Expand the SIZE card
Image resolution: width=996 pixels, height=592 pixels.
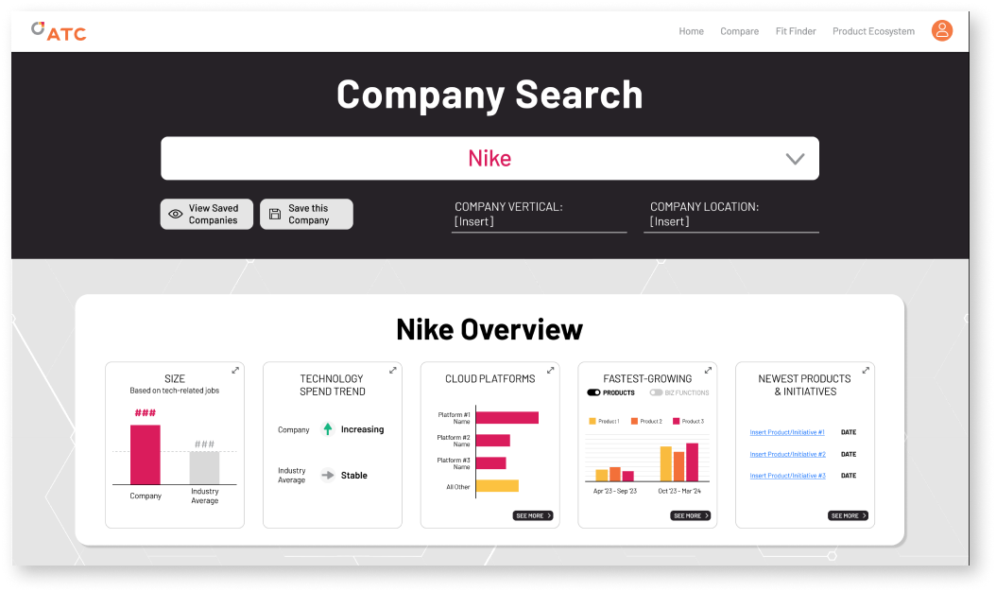(235, 370)
